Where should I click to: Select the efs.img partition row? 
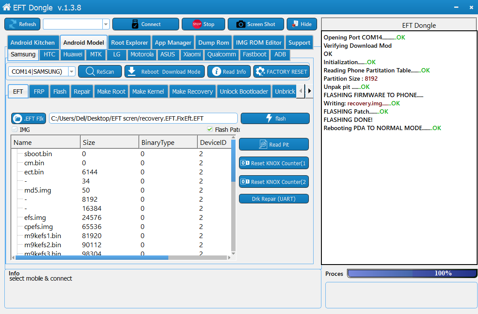click(x=121, y=217)
